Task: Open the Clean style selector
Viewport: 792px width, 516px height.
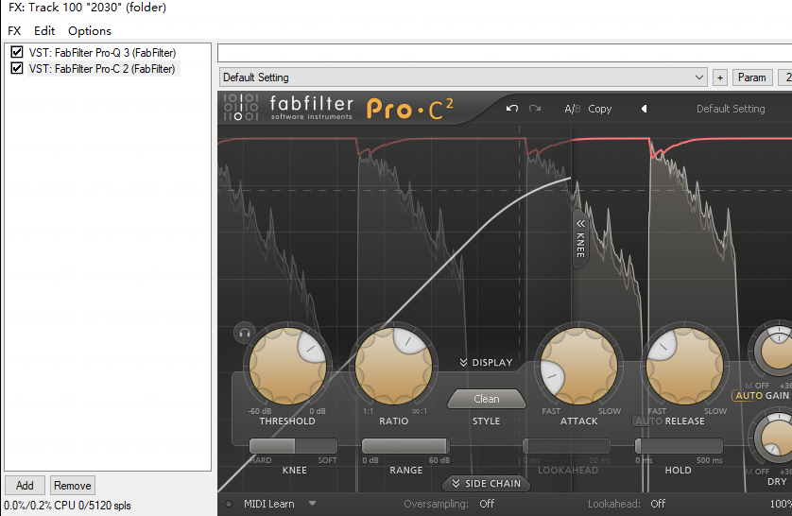Action: (x=487, y=399)
